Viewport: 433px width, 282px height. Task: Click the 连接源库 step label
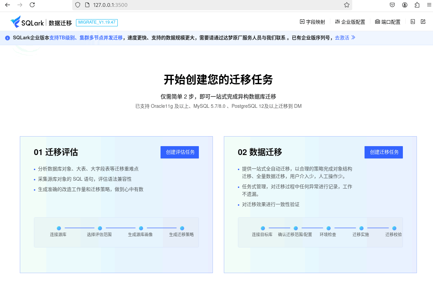tap(58, 235)
